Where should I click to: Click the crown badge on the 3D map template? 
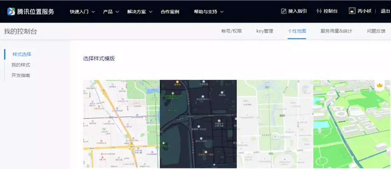[x=380, y=85]
